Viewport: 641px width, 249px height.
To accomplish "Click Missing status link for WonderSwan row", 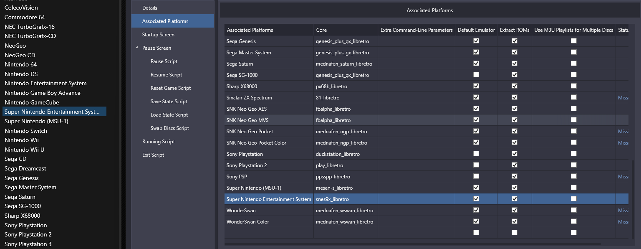I will pos(623,211).
